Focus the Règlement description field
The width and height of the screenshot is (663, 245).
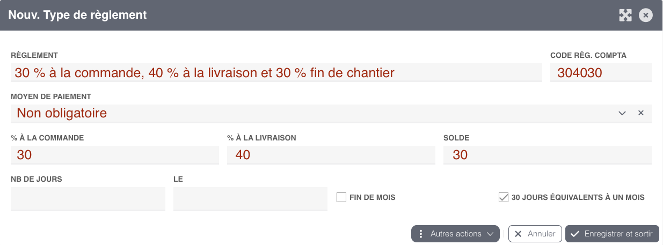[276, 72]
